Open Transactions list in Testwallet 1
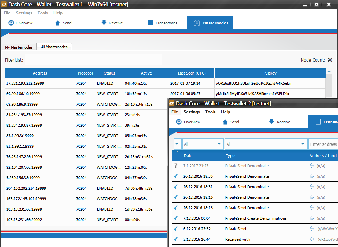The height and width of the screenshot is (247, 338). [x=163, y=23]
